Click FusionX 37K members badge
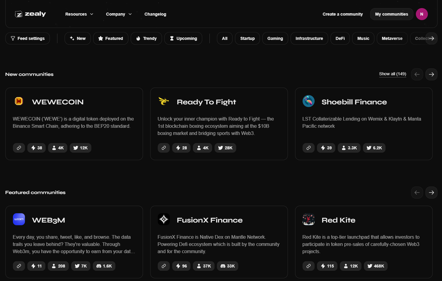The width and height of the screenshot is (442, 281). pyautogui.click(x=204, y=266)
